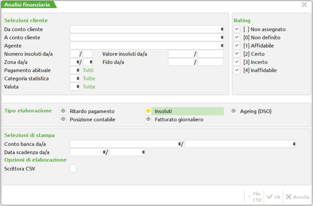Toggle the [3] Incerto rating checkbox
The image size is (313, 206).
coord(237,62)
